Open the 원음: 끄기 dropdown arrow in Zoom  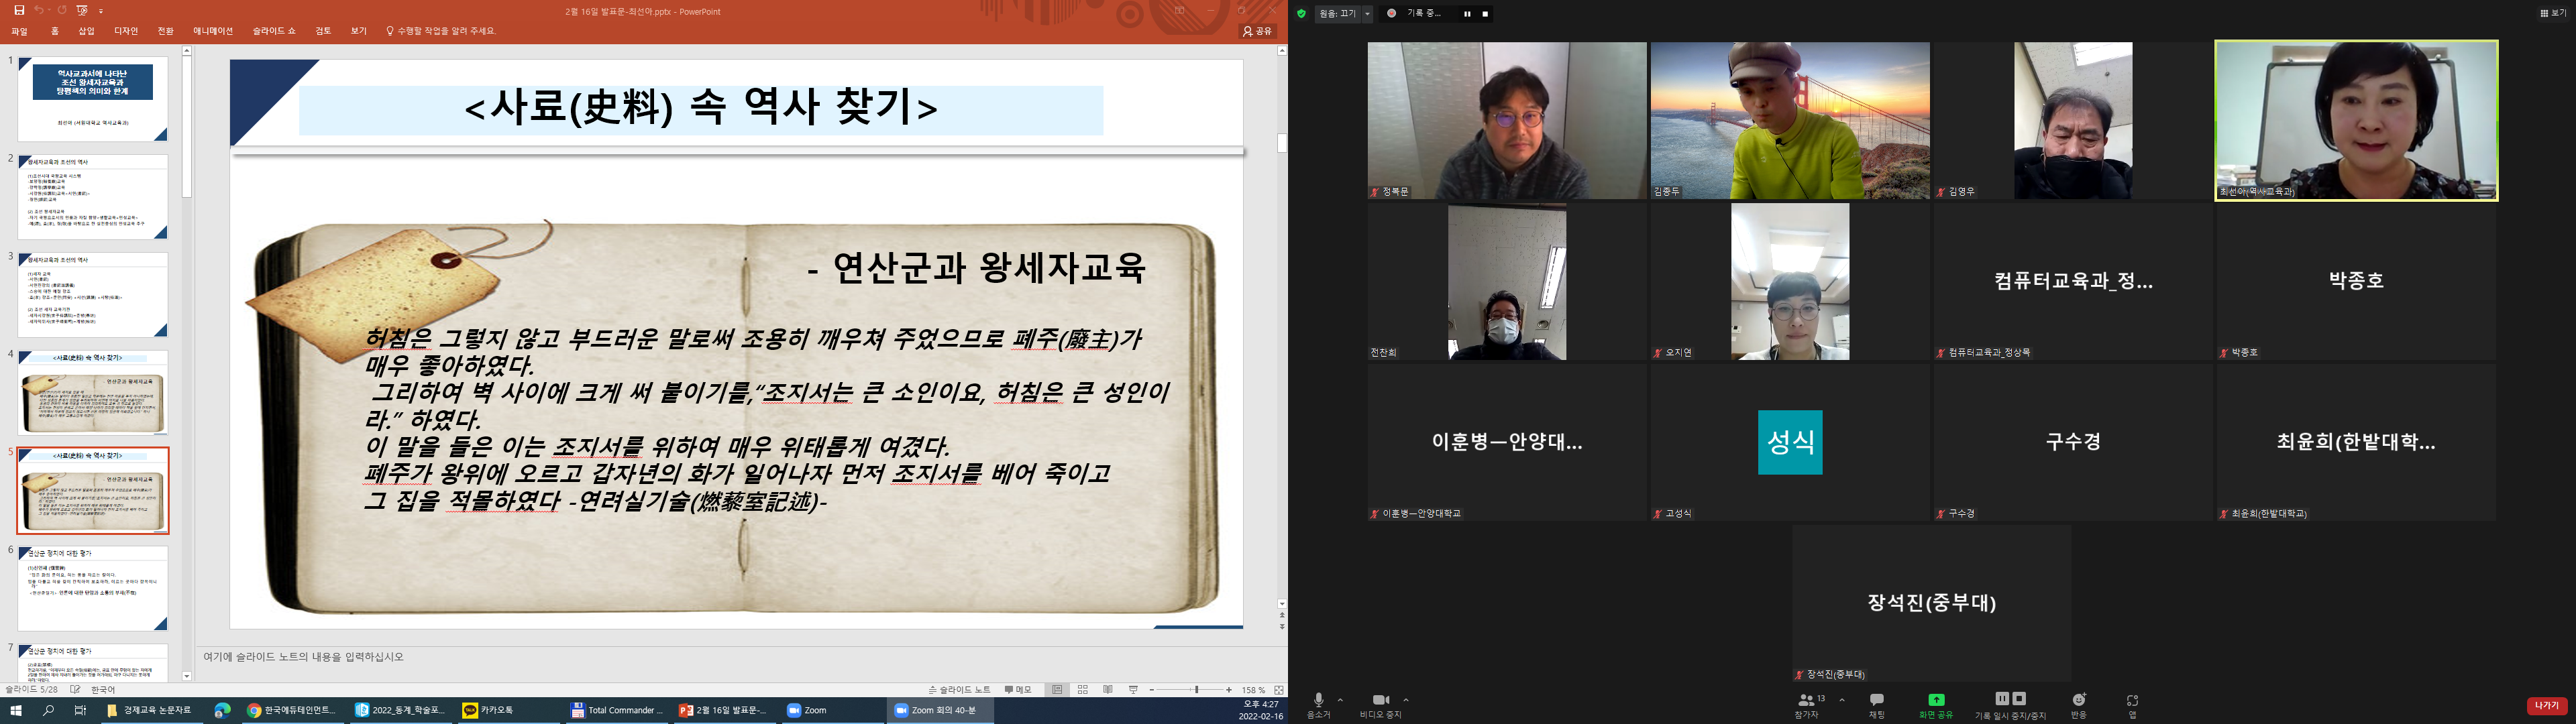(x=1368, y=14)
